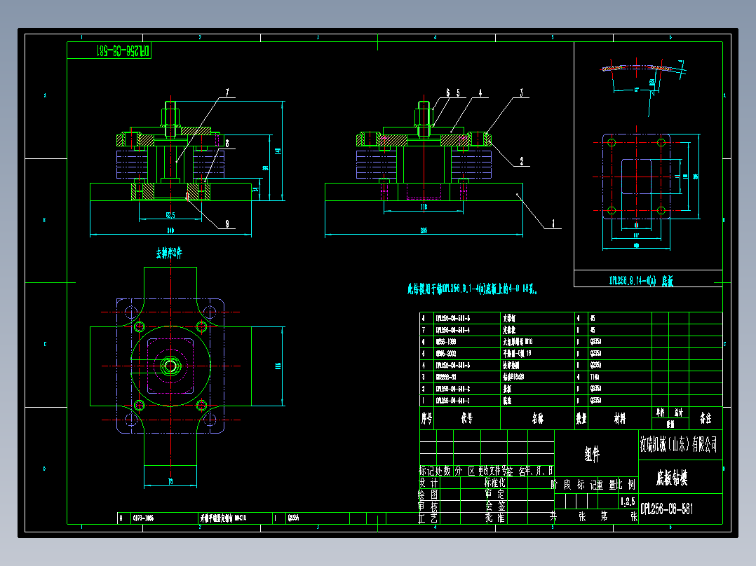This screenshot has height=566, width=756.
Task: Click the 会签 label
Action: 494,506
